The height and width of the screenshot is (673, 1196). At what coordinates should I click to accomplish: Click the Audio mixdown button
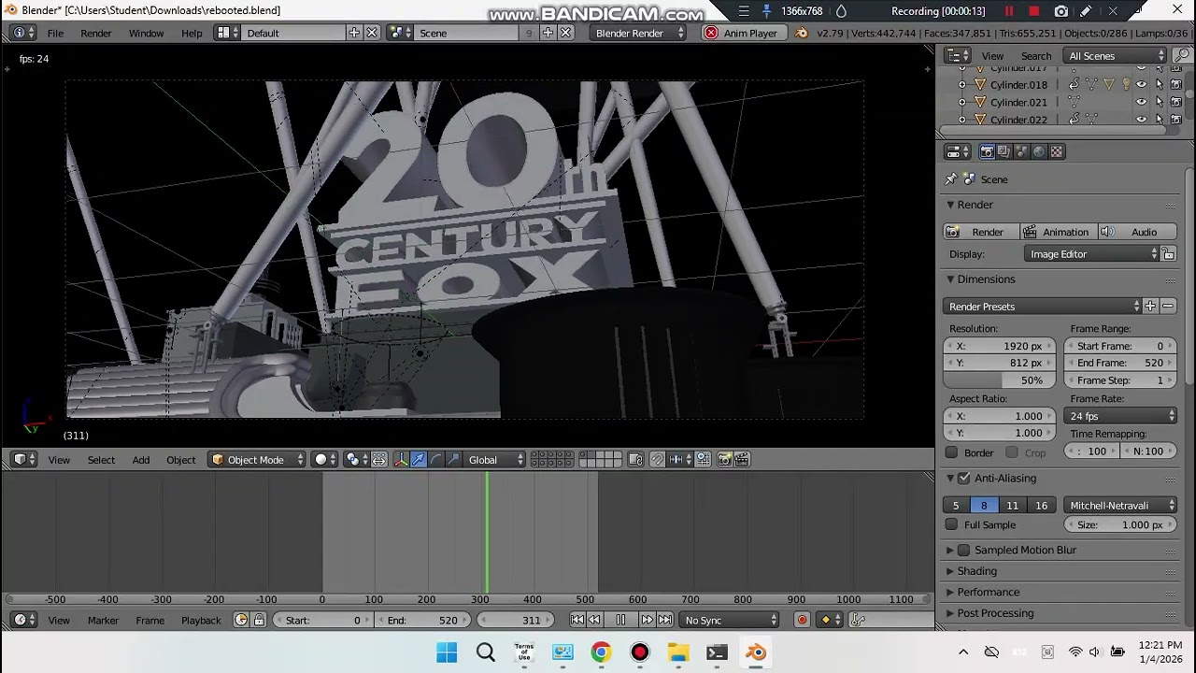tap(1137, 232)
